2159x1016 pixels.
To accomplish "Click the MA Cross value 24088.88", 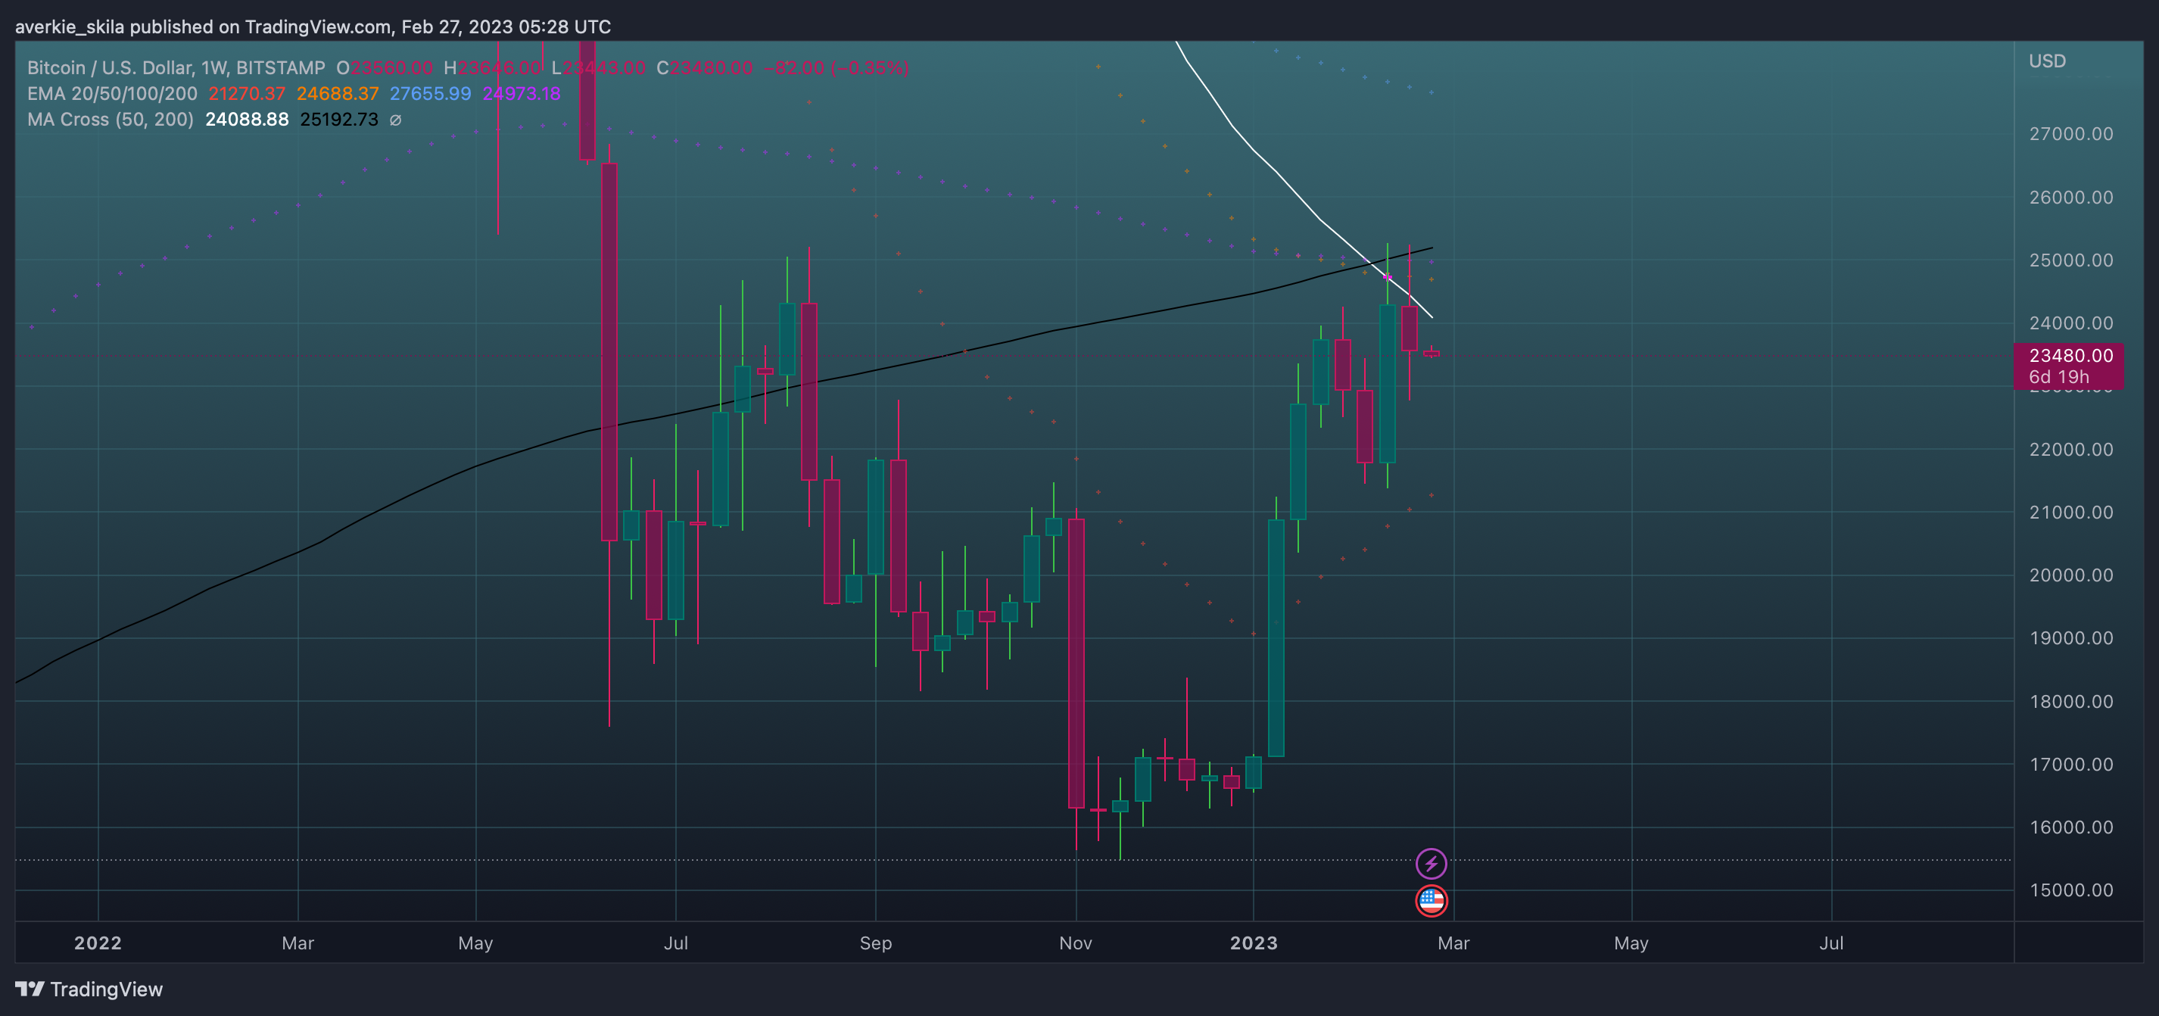I will [x=247, y=120].
